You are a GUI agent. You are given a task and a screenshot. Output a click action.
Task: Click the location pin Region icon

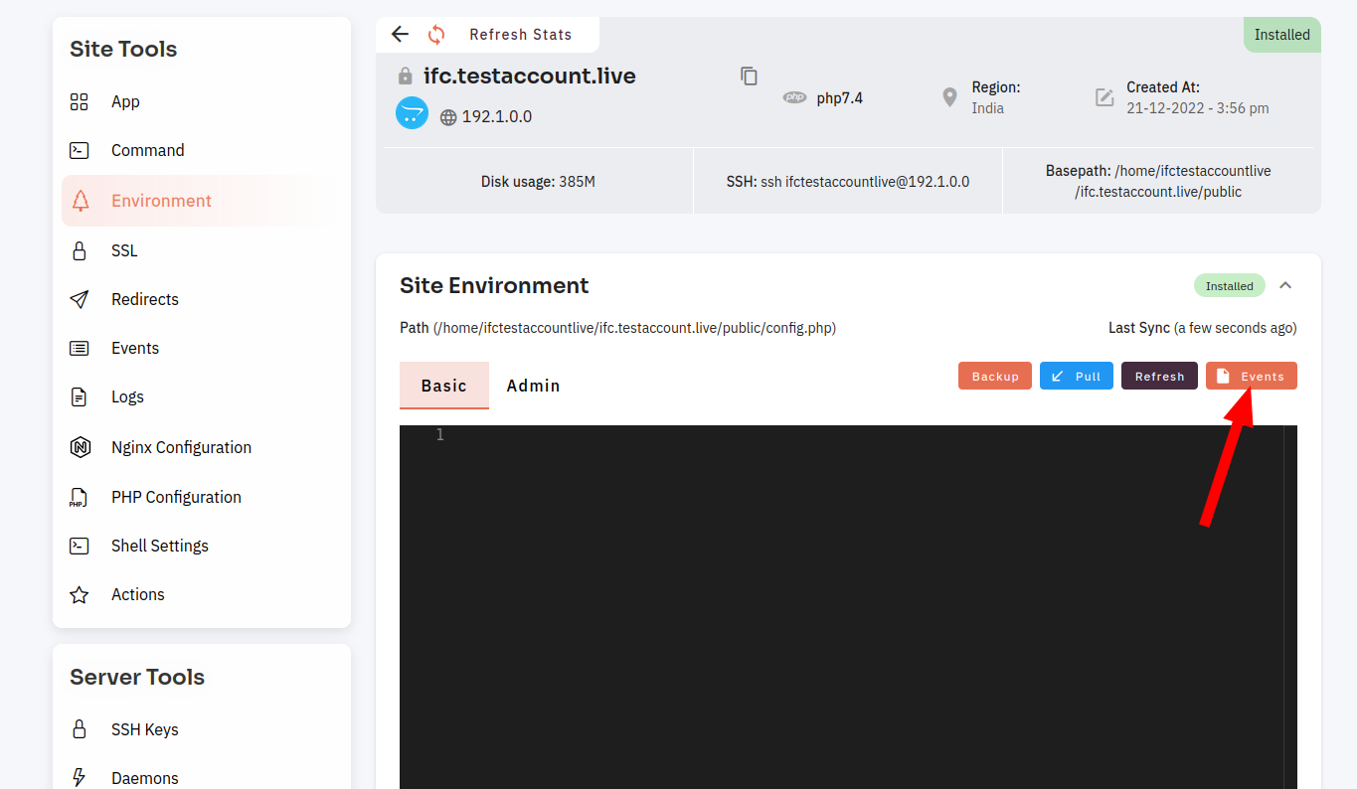point(949,97)
